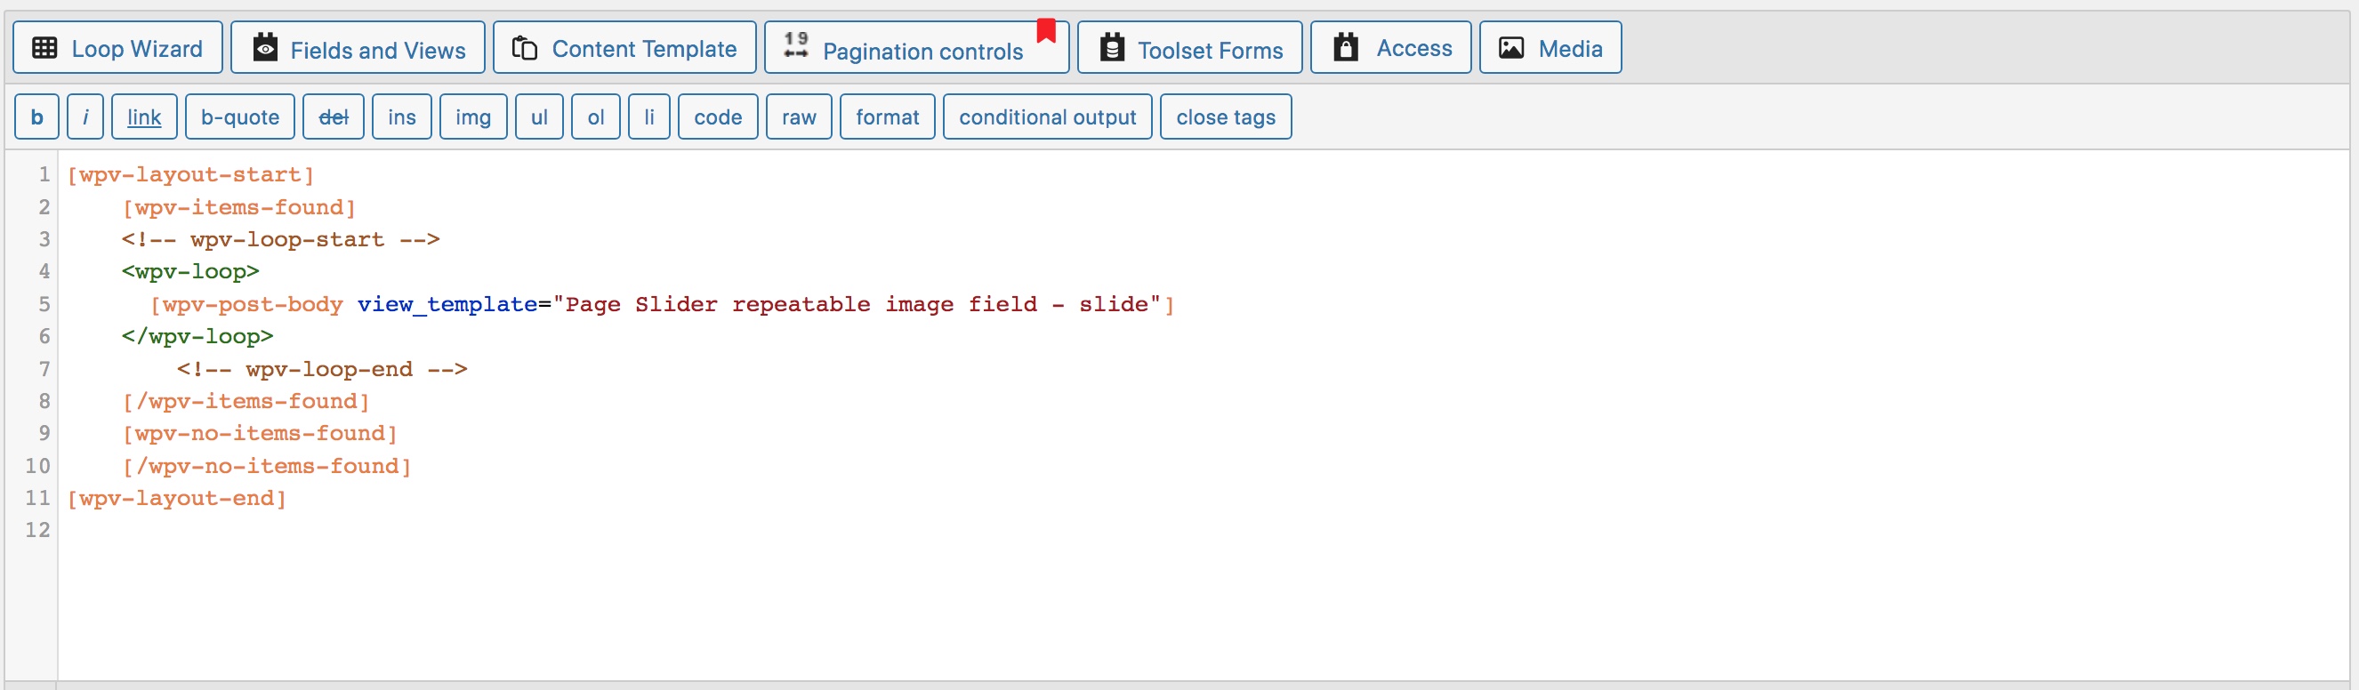Open Pagination controls numbered icon
2359x690 pixels.
click(796, 44)
